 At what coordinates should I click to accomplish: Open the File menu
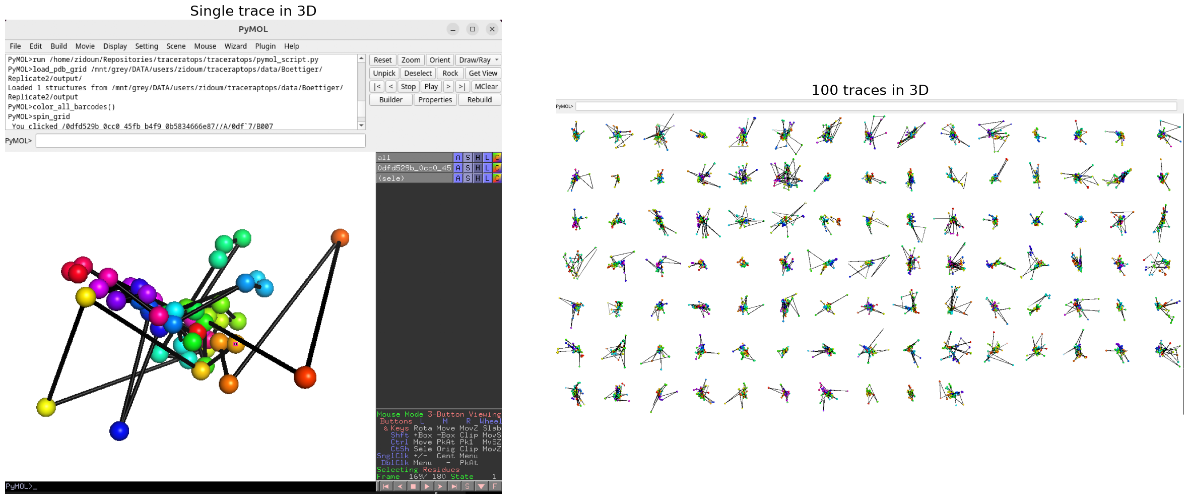[x=15, y=46]
